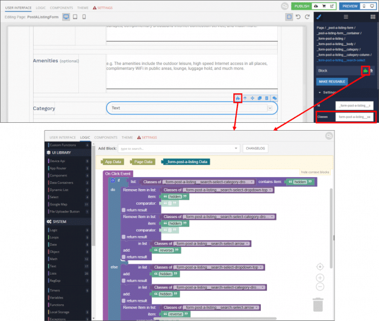Collapse the Settings section in the right panel

coord(320,93)
